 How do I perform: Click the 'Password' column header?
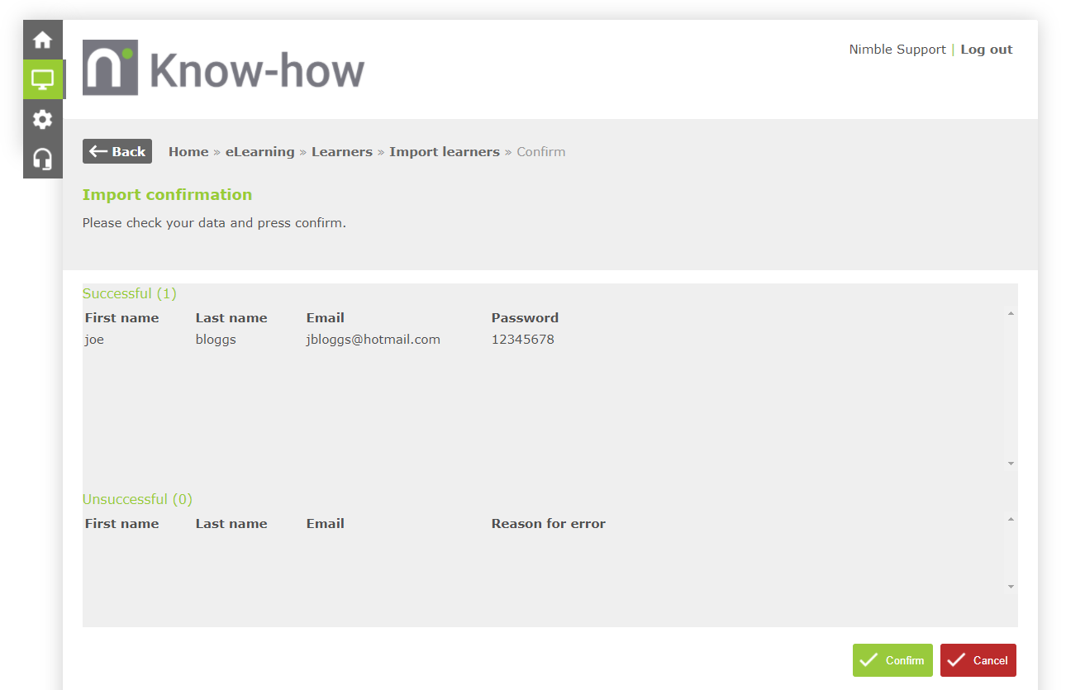coord(525,318)
